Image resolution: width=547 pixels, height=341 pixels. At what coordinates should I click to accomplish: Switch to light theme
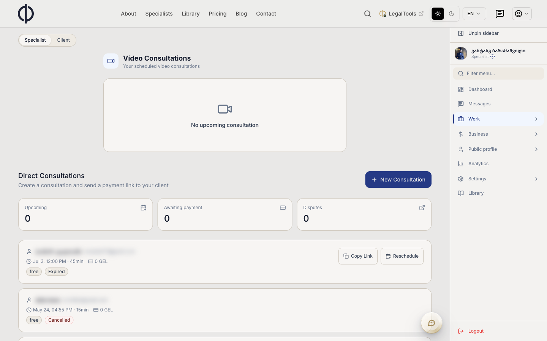coord(438,14)
